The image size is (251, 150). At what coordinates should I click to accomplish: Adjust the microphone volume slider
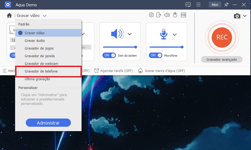coord(166,47)
